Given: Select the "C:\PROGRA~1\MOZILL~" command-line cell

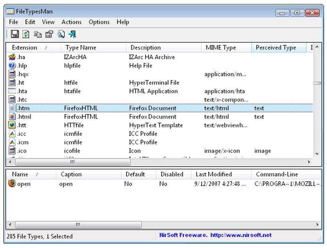Looking at the screenshot, I should pyautogui.click(x=288, y=184).
